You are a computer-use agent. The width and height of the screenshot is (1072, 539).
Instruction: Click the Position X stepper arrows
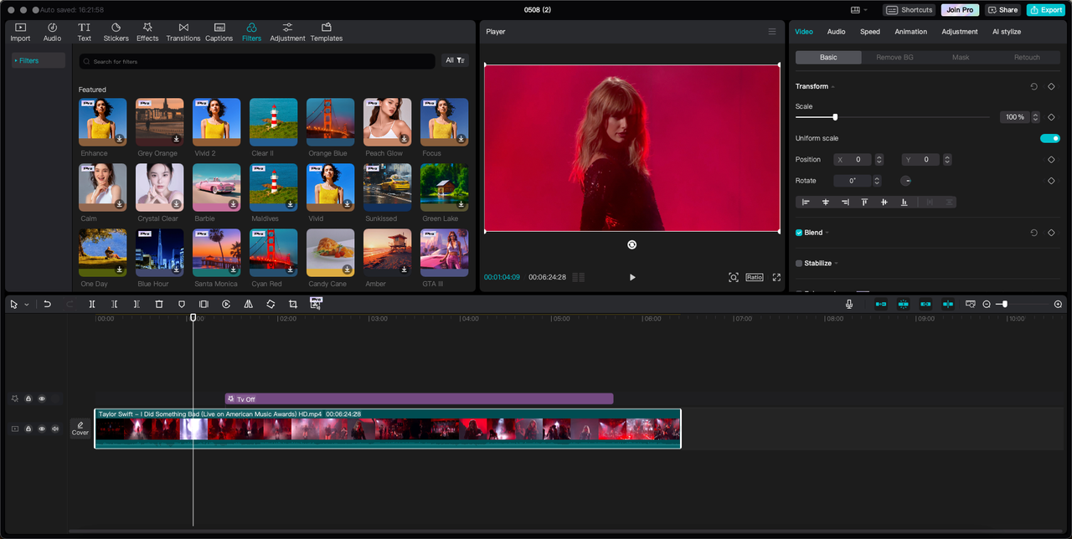click(x=879, y=159)
